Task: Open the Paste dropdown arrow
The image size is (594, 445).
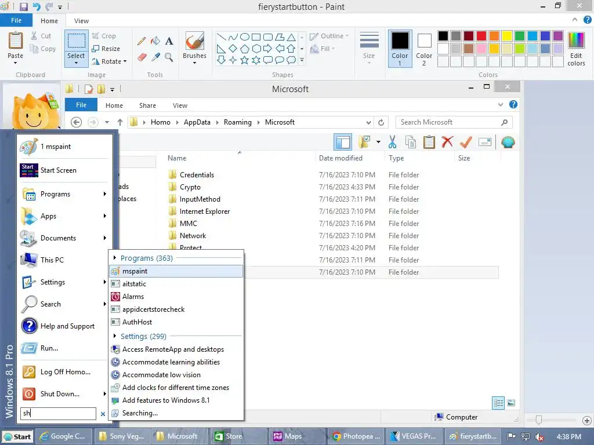Action: (x=15, y=63)
